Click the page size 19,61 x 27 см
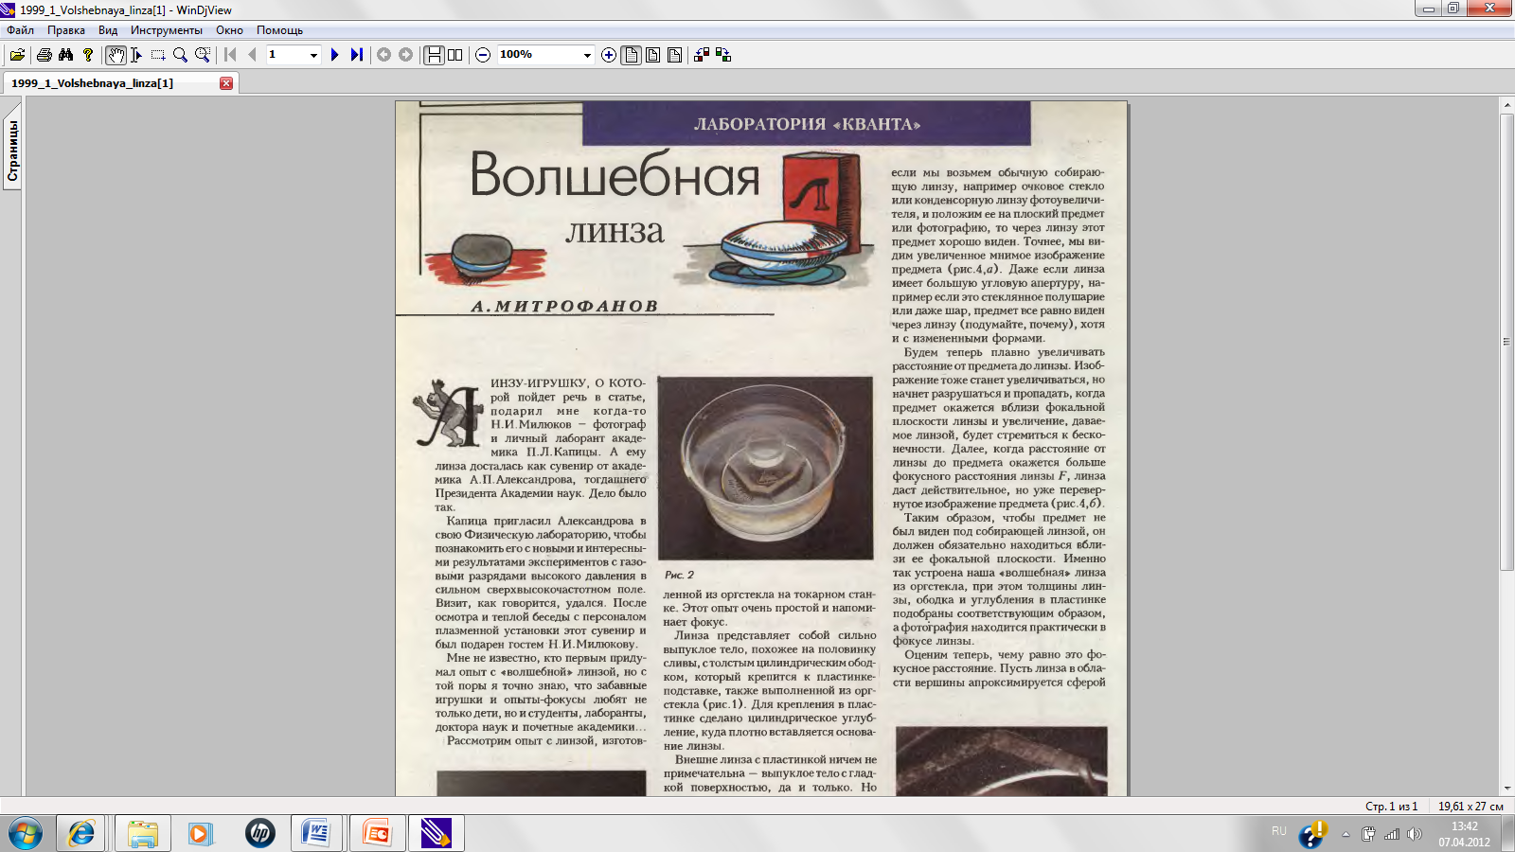 click(x=1470, y=807)
